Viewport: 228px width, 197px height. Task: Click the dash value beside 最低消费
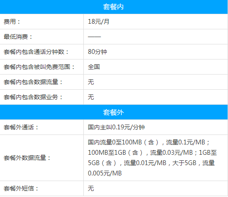[95, 37]
